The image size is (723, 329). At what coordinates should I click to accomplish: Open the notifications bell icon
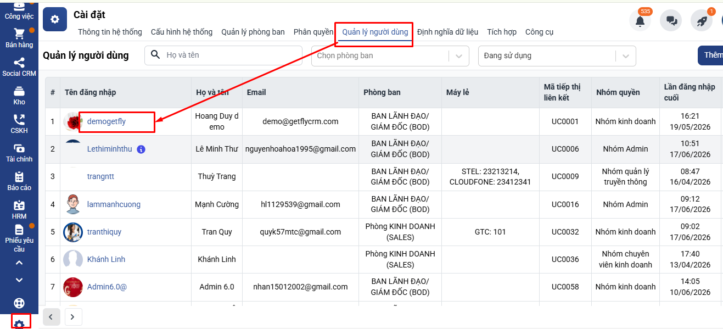coord(640,21)
